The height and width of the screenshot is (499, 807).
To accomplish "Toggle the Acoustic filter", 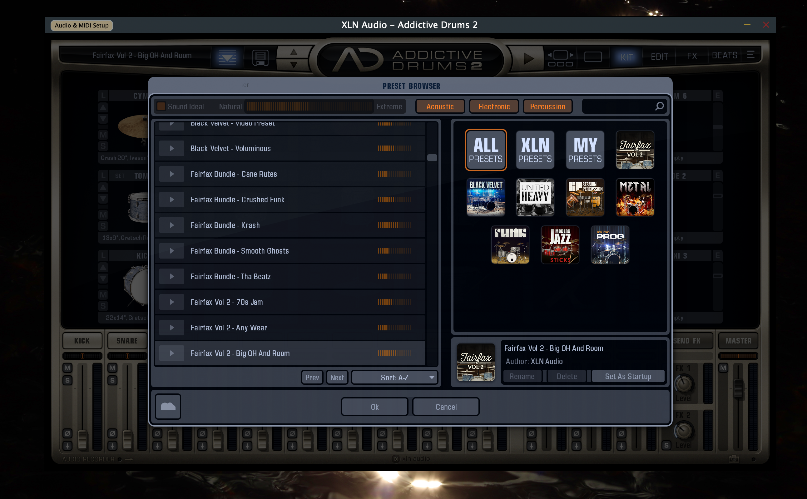I will pos(440,106).
